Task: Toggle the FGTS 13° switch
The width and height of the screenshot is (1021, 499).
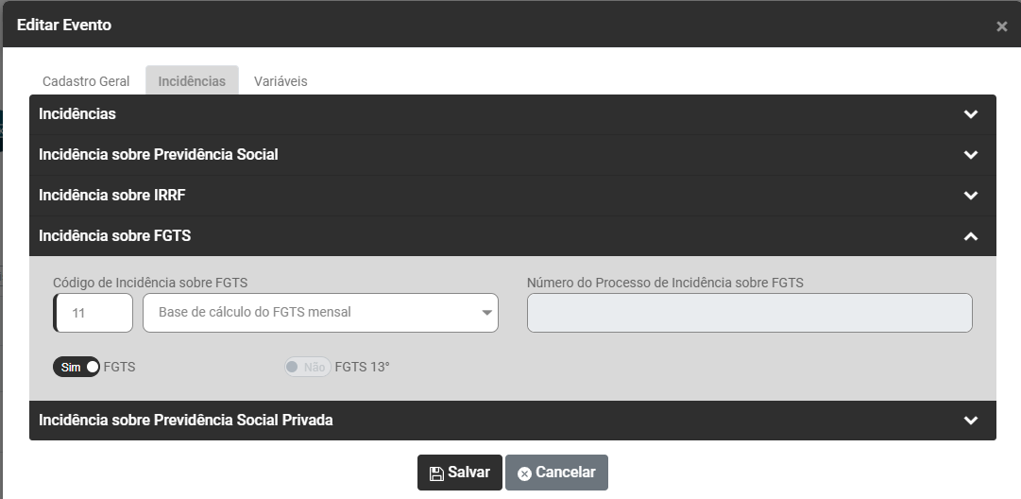Action: tap(308, 367)
